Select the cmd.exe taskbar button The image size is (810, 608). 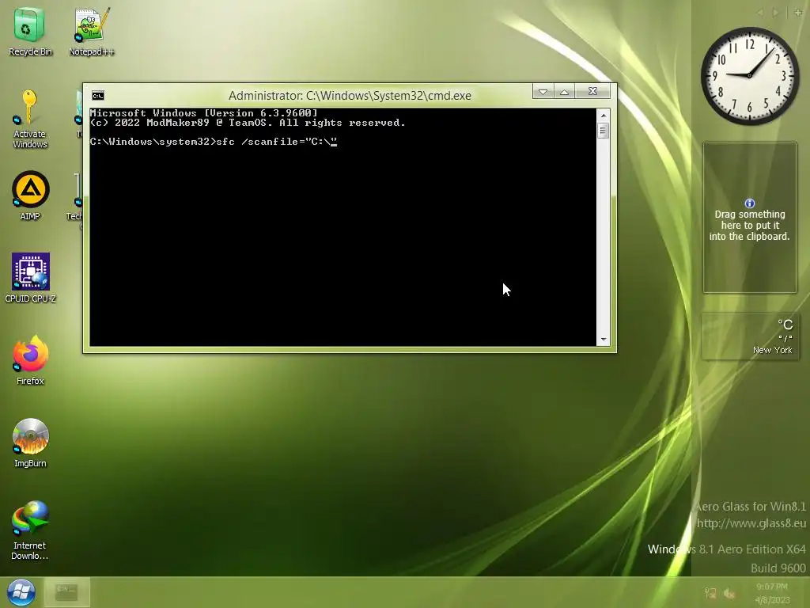click(66, 592)
